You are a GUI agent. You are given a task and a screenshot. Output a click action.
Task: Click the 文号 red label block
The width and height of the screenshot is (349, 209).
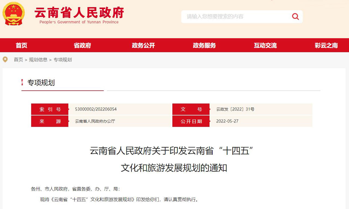(191, 109)
